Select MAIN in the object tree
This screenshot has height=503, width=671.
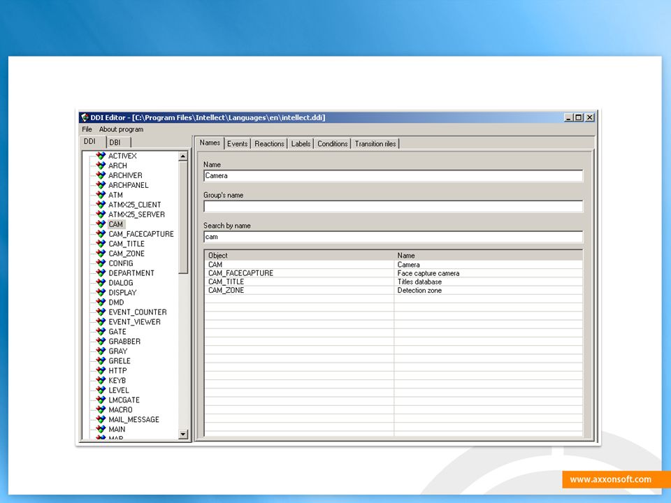point(117,430)
